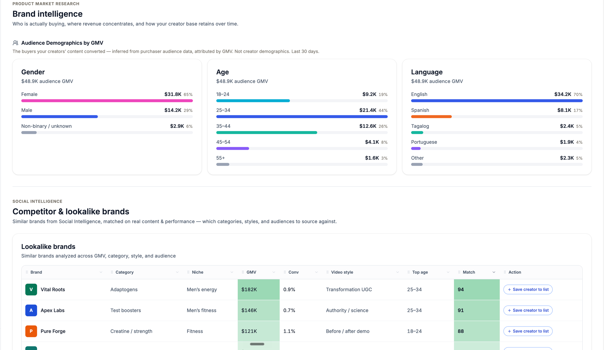Click the Action column grip icon
This screenshot has width=604, height=350.
(x=505, y=272)
